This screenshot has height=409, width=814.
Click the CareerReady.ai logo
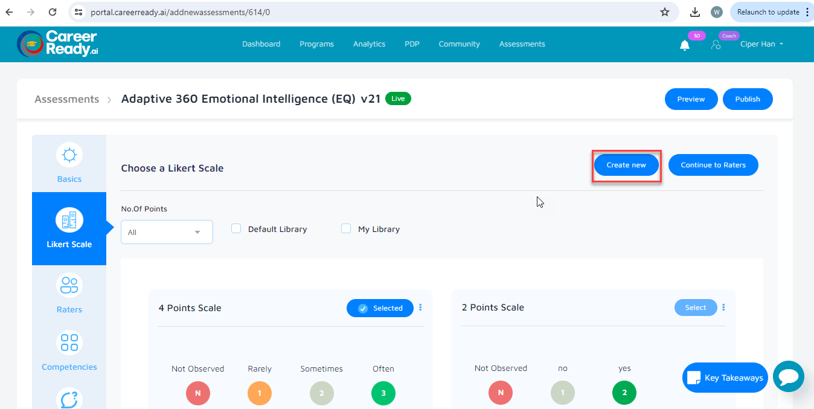click(57, 43)
